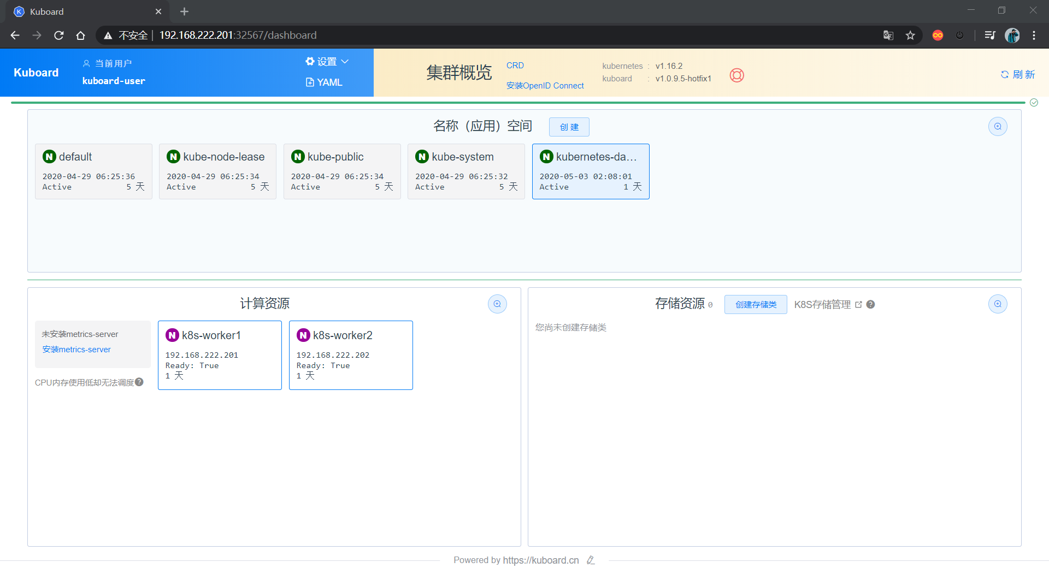Click the 192.168.222.201 node IP text
Screen dimensions: 1049x568
202,355
